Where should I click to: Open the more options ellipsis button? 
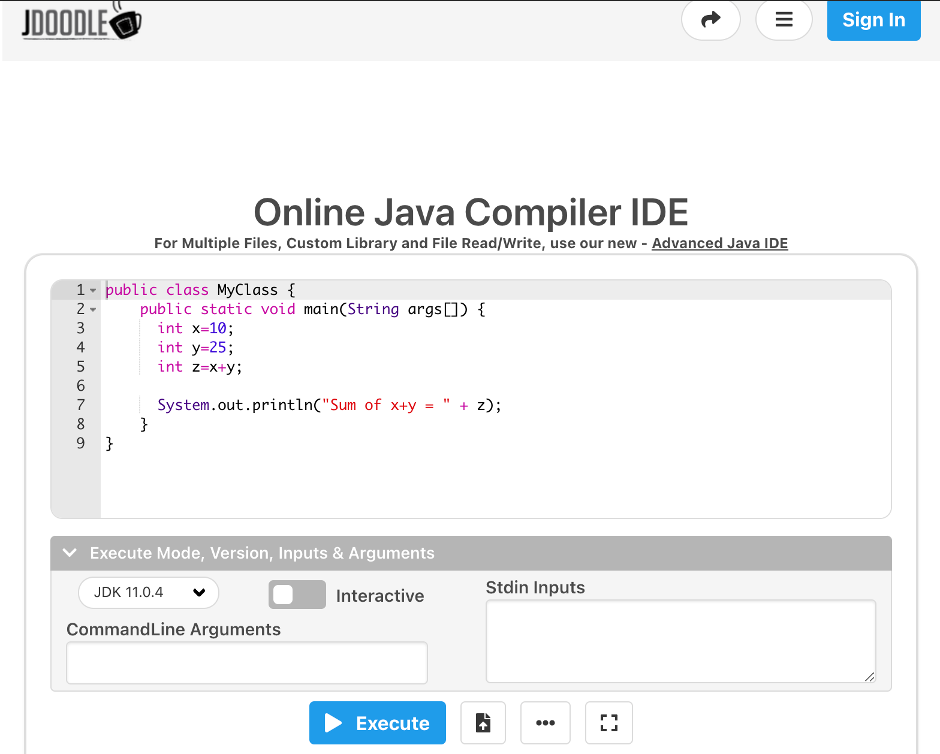tap(546, 723)
